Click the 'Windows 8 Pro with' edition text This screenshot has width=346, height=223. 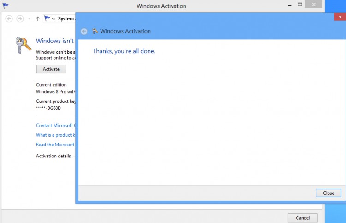pyautogui.click(x=56, y=91)
